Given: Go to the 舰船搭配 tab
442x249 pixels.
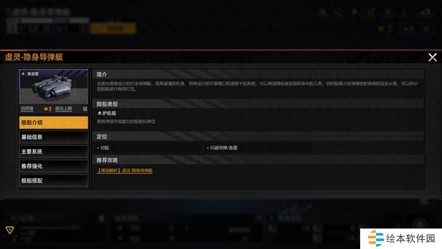Looking at the screenshot, I should tap(54, 181).
